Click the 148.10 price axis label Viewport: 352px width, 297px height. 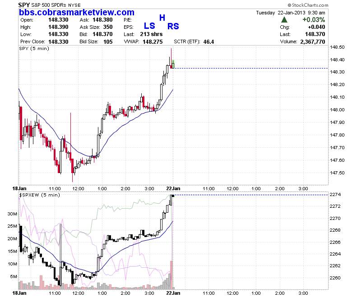click(337, 97)
